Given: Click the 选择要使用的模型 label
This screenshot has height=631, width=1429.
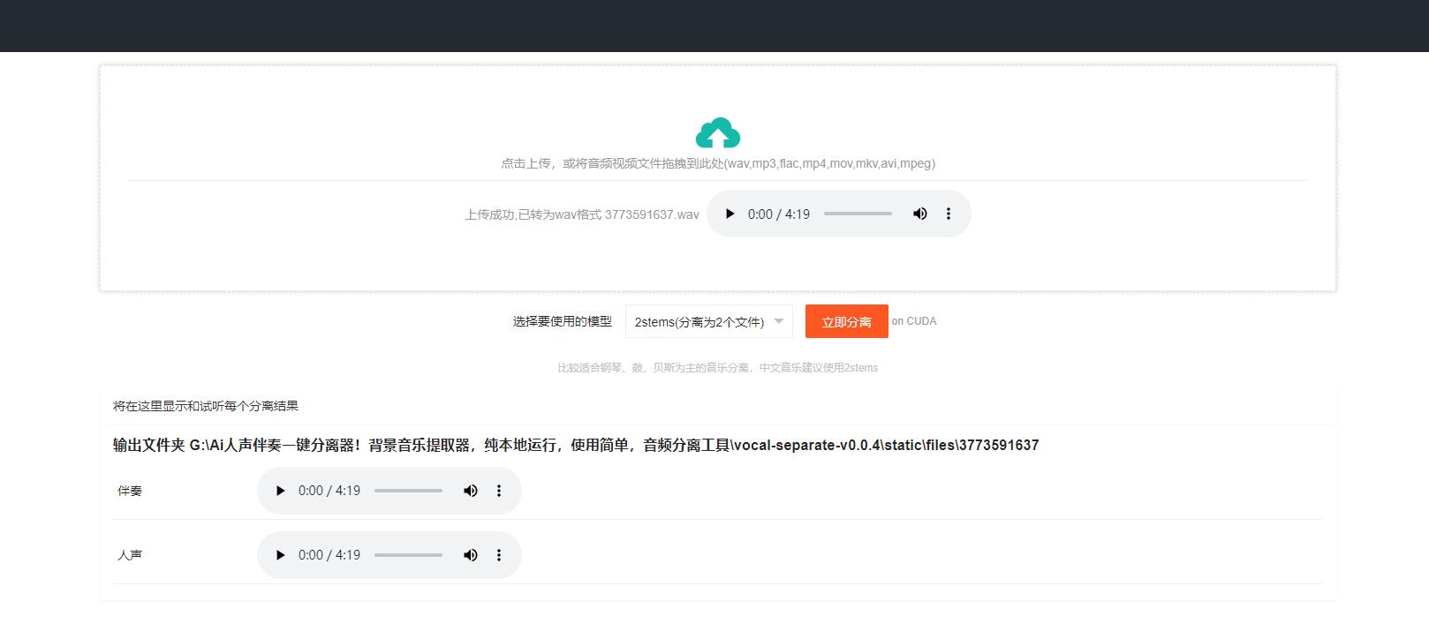Looking at the screenshot, I should point(563,321).
